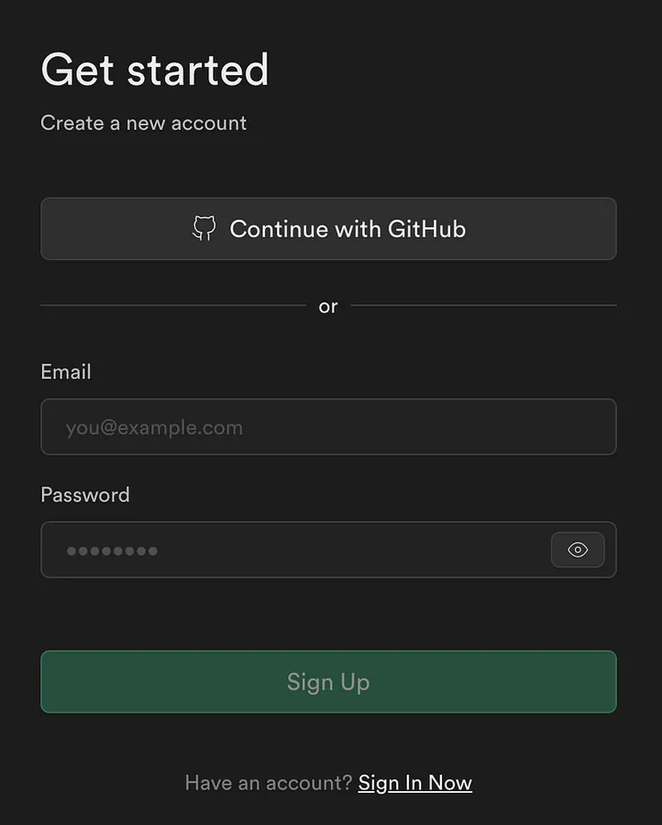Screen dimensions: 662x825
Task: Click the Email field label
Action: 66,372
